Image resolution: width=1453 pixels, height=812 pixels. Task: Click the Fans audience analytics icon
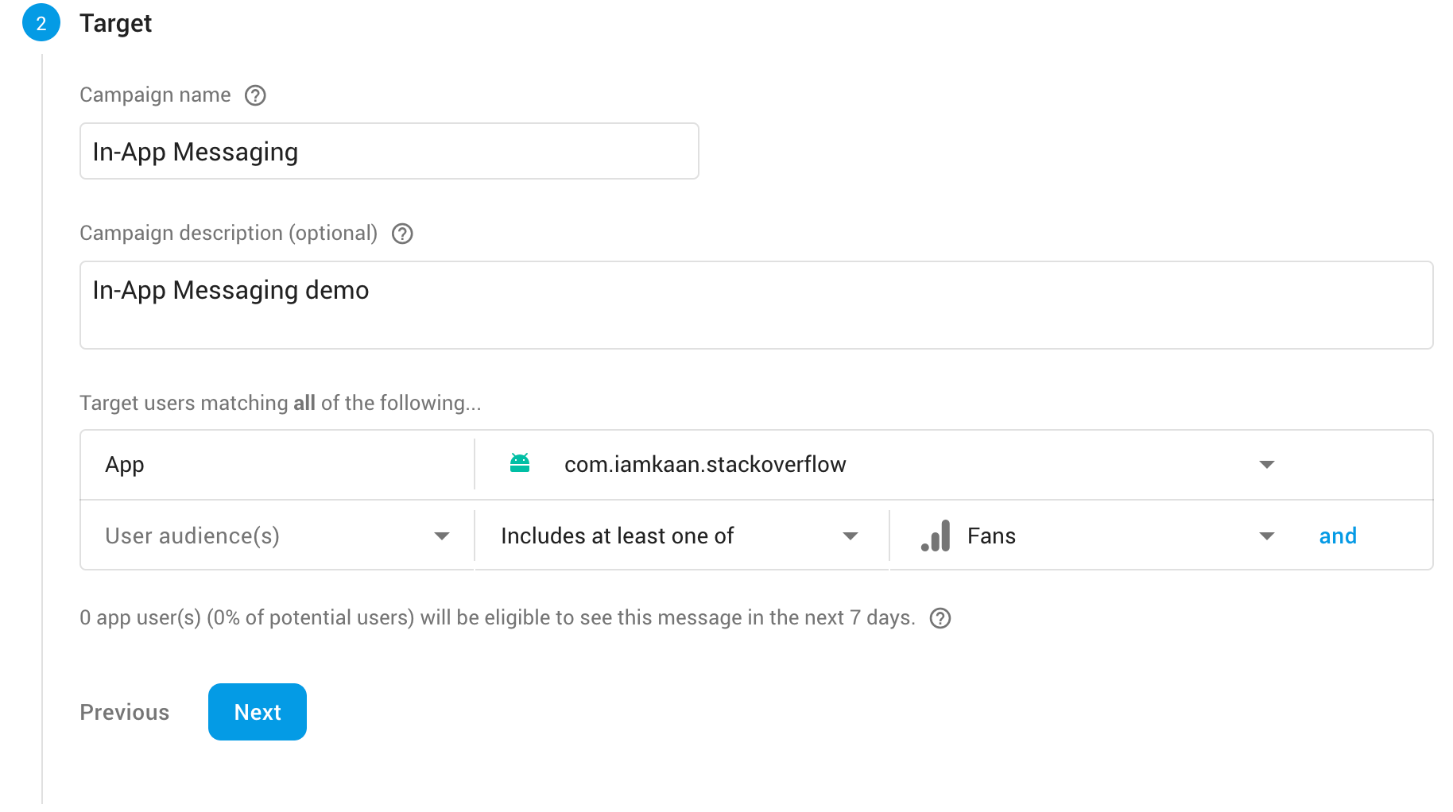pyautogui.click(x=936, y=536)
